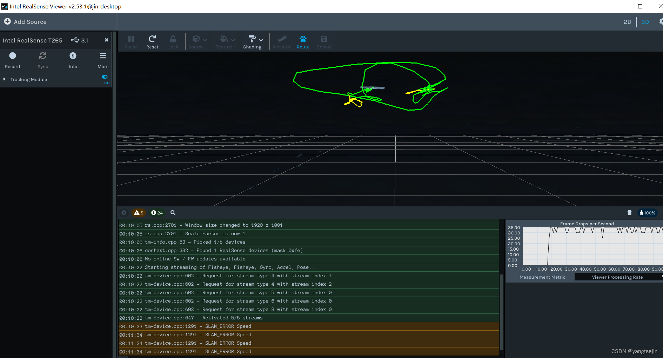Select log line 'Starting streaming of Fisheye'
This screenshot has height=358, width=663.
point(309,267)
